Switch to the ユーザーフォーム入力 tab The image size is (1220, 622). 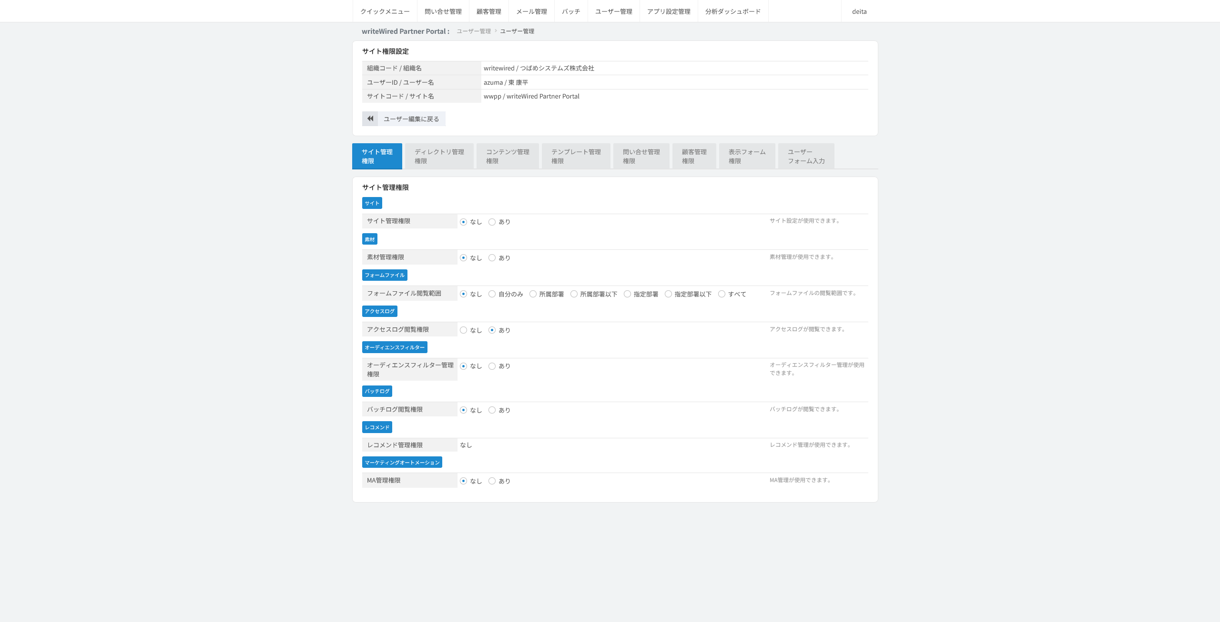(x=806, y=156)
